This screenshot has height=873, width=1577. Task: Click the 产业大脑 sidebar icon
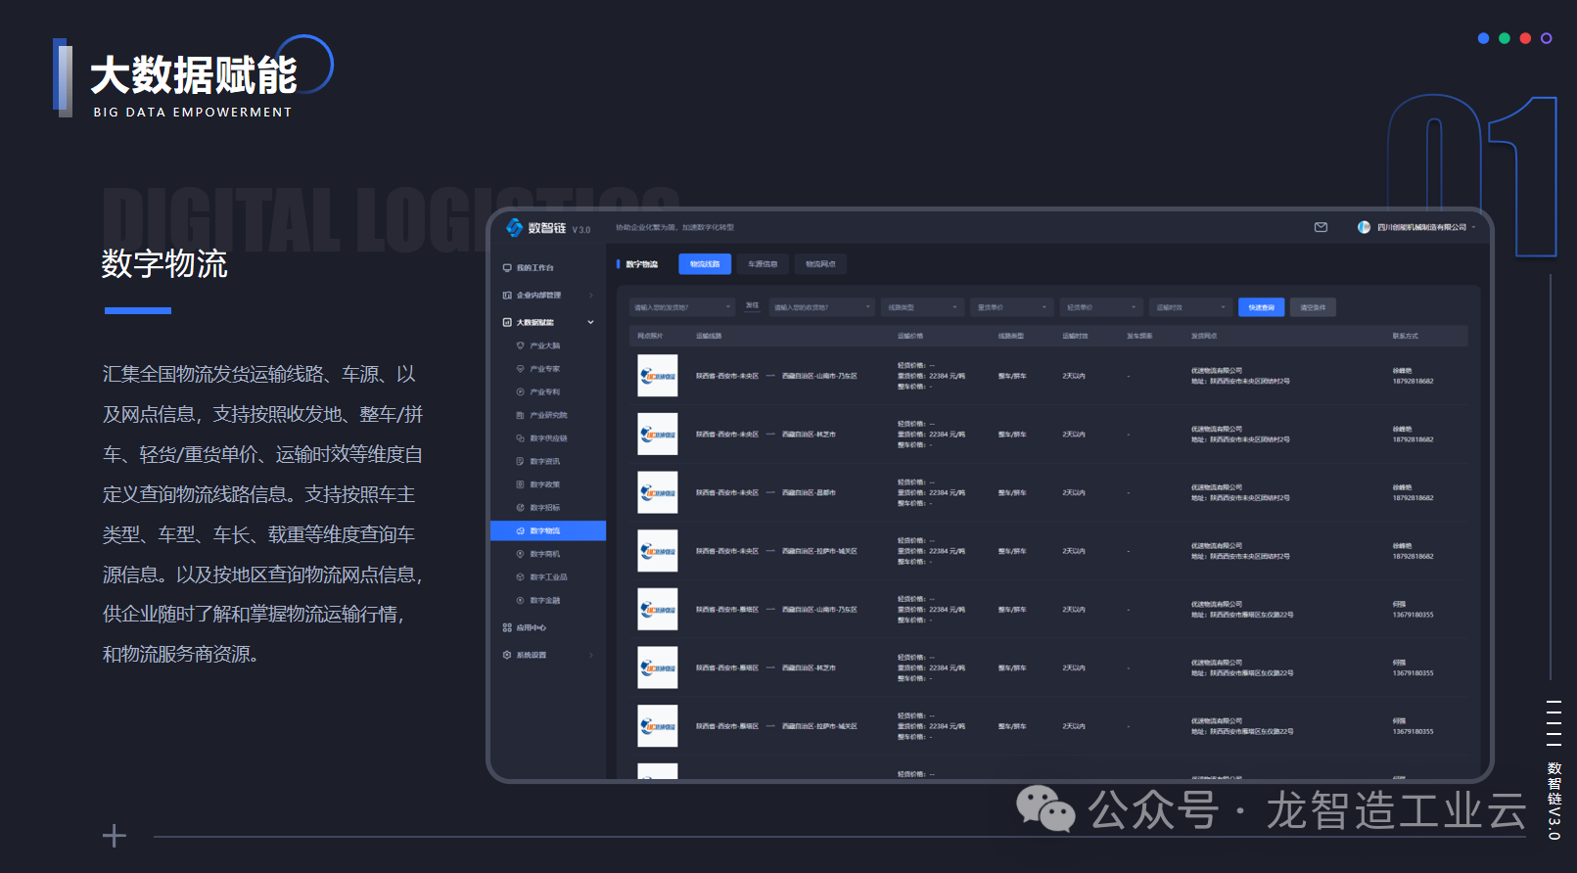click(521, 345)
